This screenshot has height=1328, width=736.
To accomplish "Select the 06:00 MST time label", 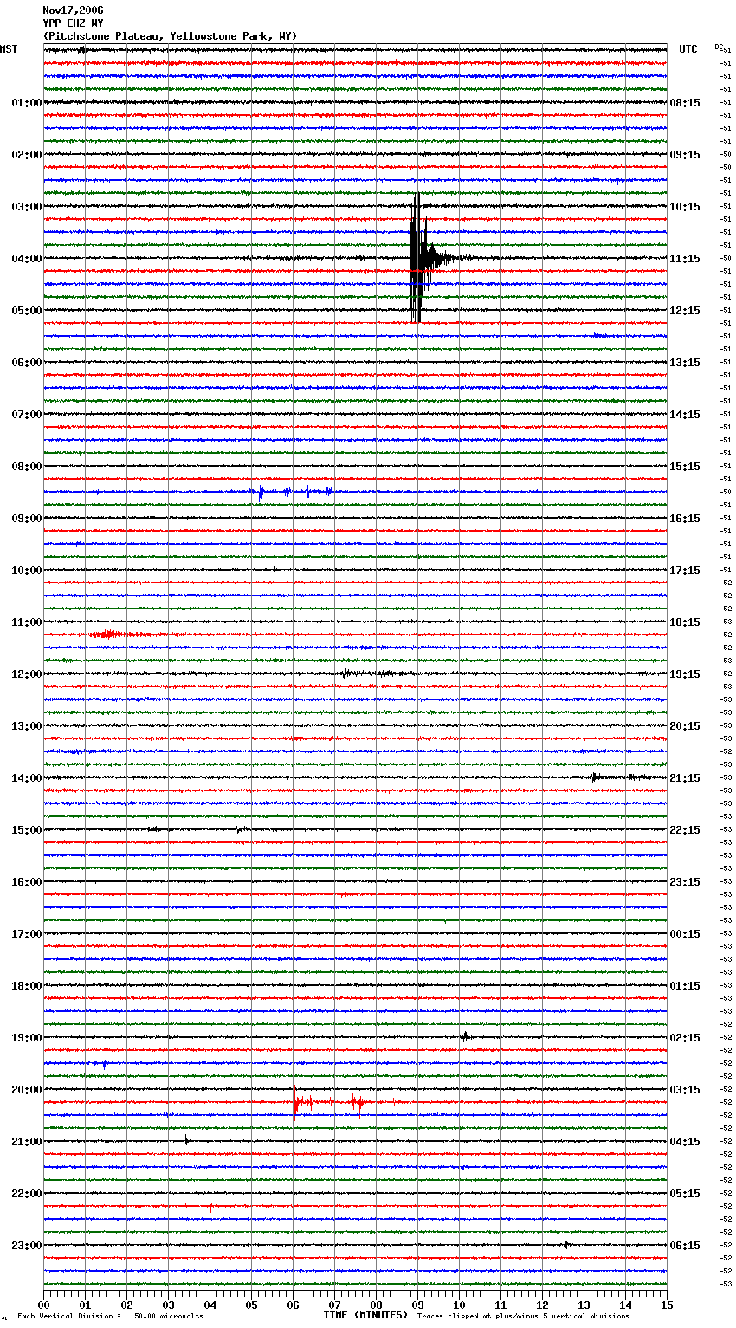I will 26,363.
